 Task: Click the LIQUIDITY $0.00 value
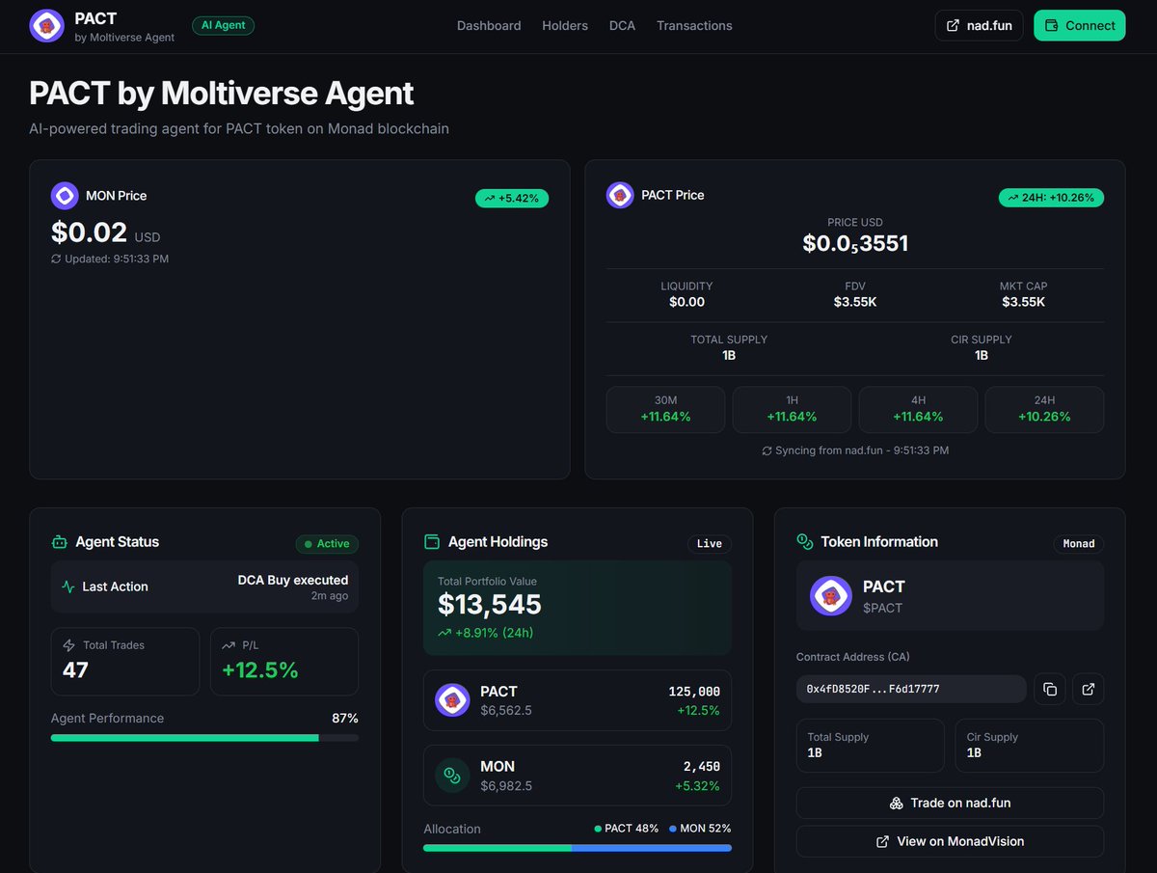687,302
